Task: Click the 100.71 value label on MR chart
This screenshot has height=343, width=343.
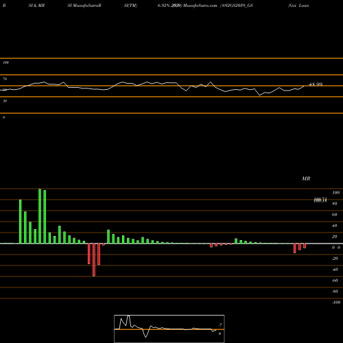Action: coord(320,200)
